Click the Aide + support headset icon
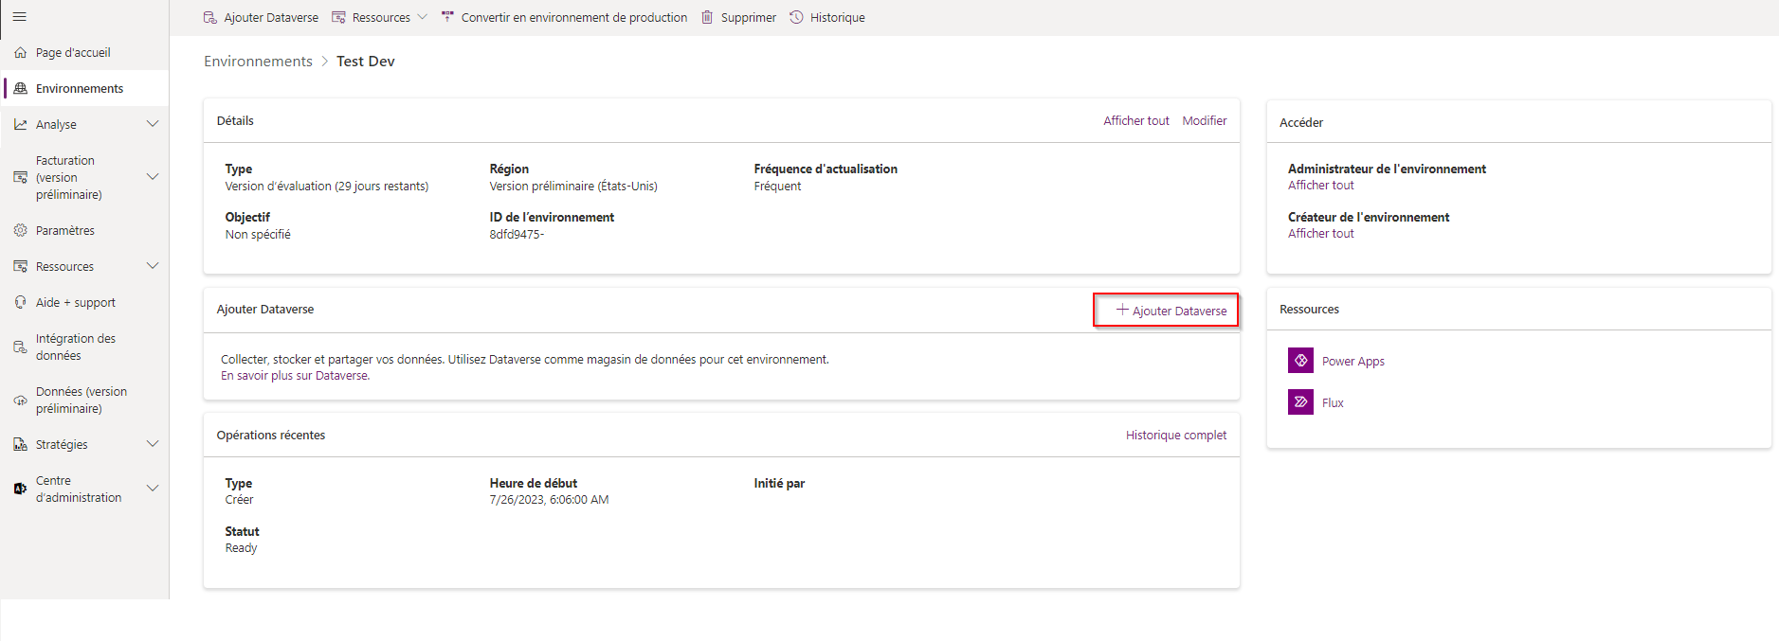1779x641 pixels. (20, 302)
